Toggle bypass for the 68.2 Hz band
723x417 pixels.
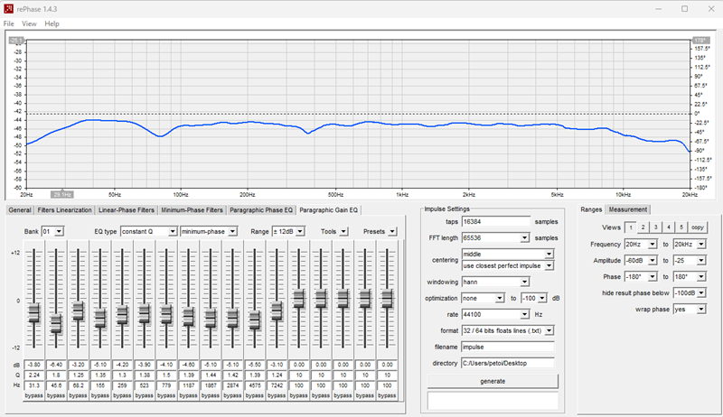click(78, 395)
